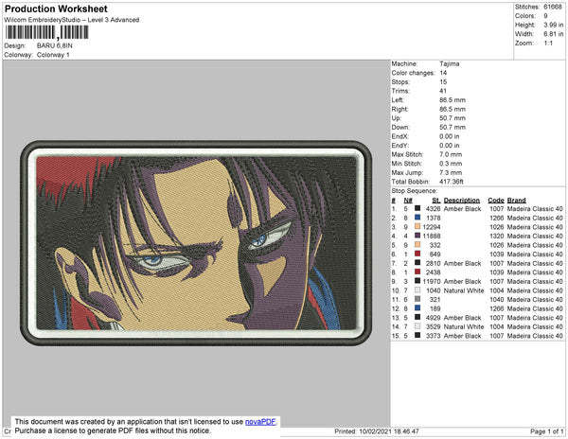The width and height of the screenshot is (568, 439).
Task: Click the stitch count '11888' in stop 4
Action: click(x=432, y=236)
